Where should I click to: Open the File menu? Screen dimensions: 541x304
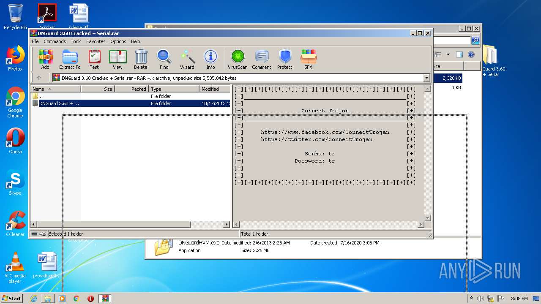pos(35,41)
